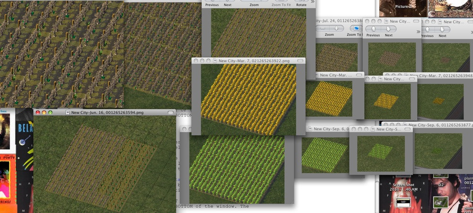The image size is (473, 213).
Task: Toggle toolbar pill in the truncated New City-S… window
Action: click(x=407, y=129)
